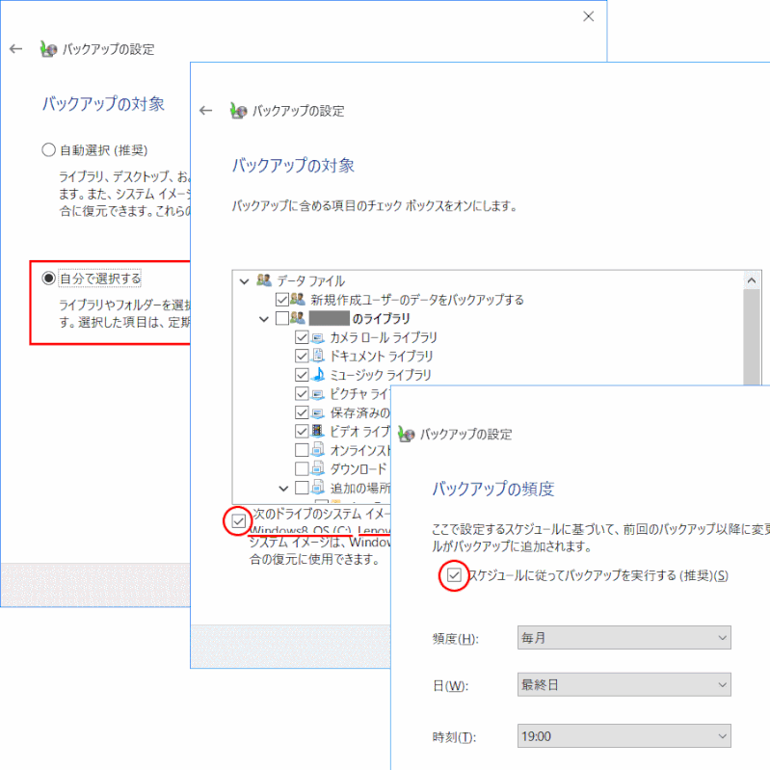Click the document library icon

pos(318,356)
